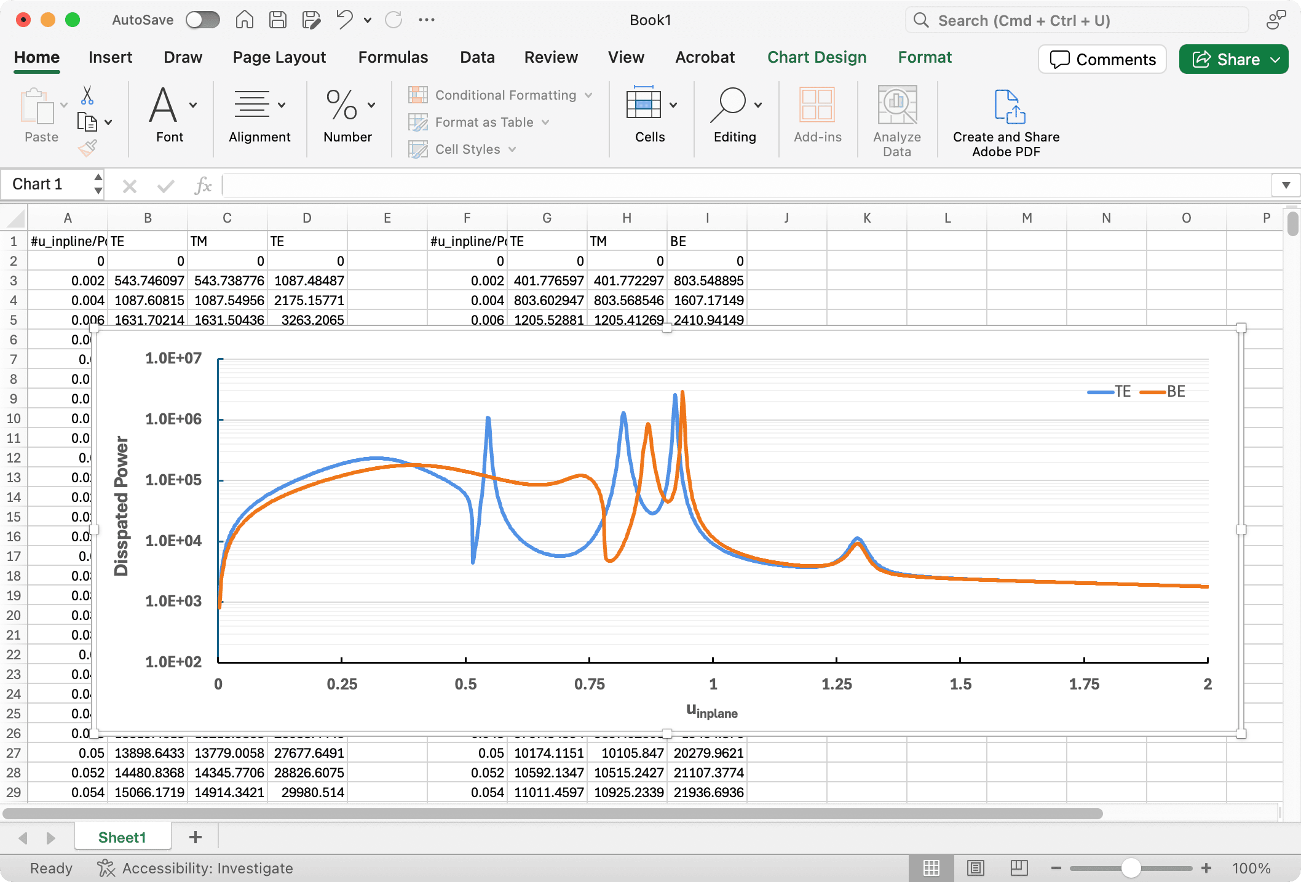This screenshot has height=882, width=1301.
Task: Click the Disspated Power axis title
Action: point(121,506)
